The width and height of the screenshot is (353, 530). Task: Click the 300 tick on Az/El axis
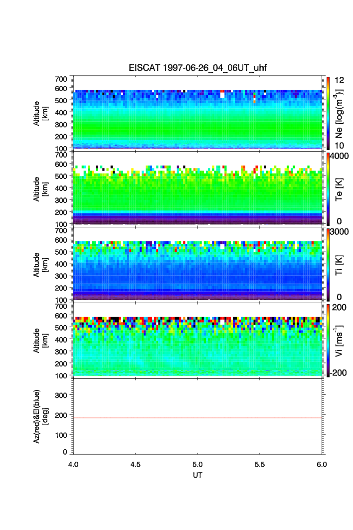pyautogui.click(x=61, y=395)
